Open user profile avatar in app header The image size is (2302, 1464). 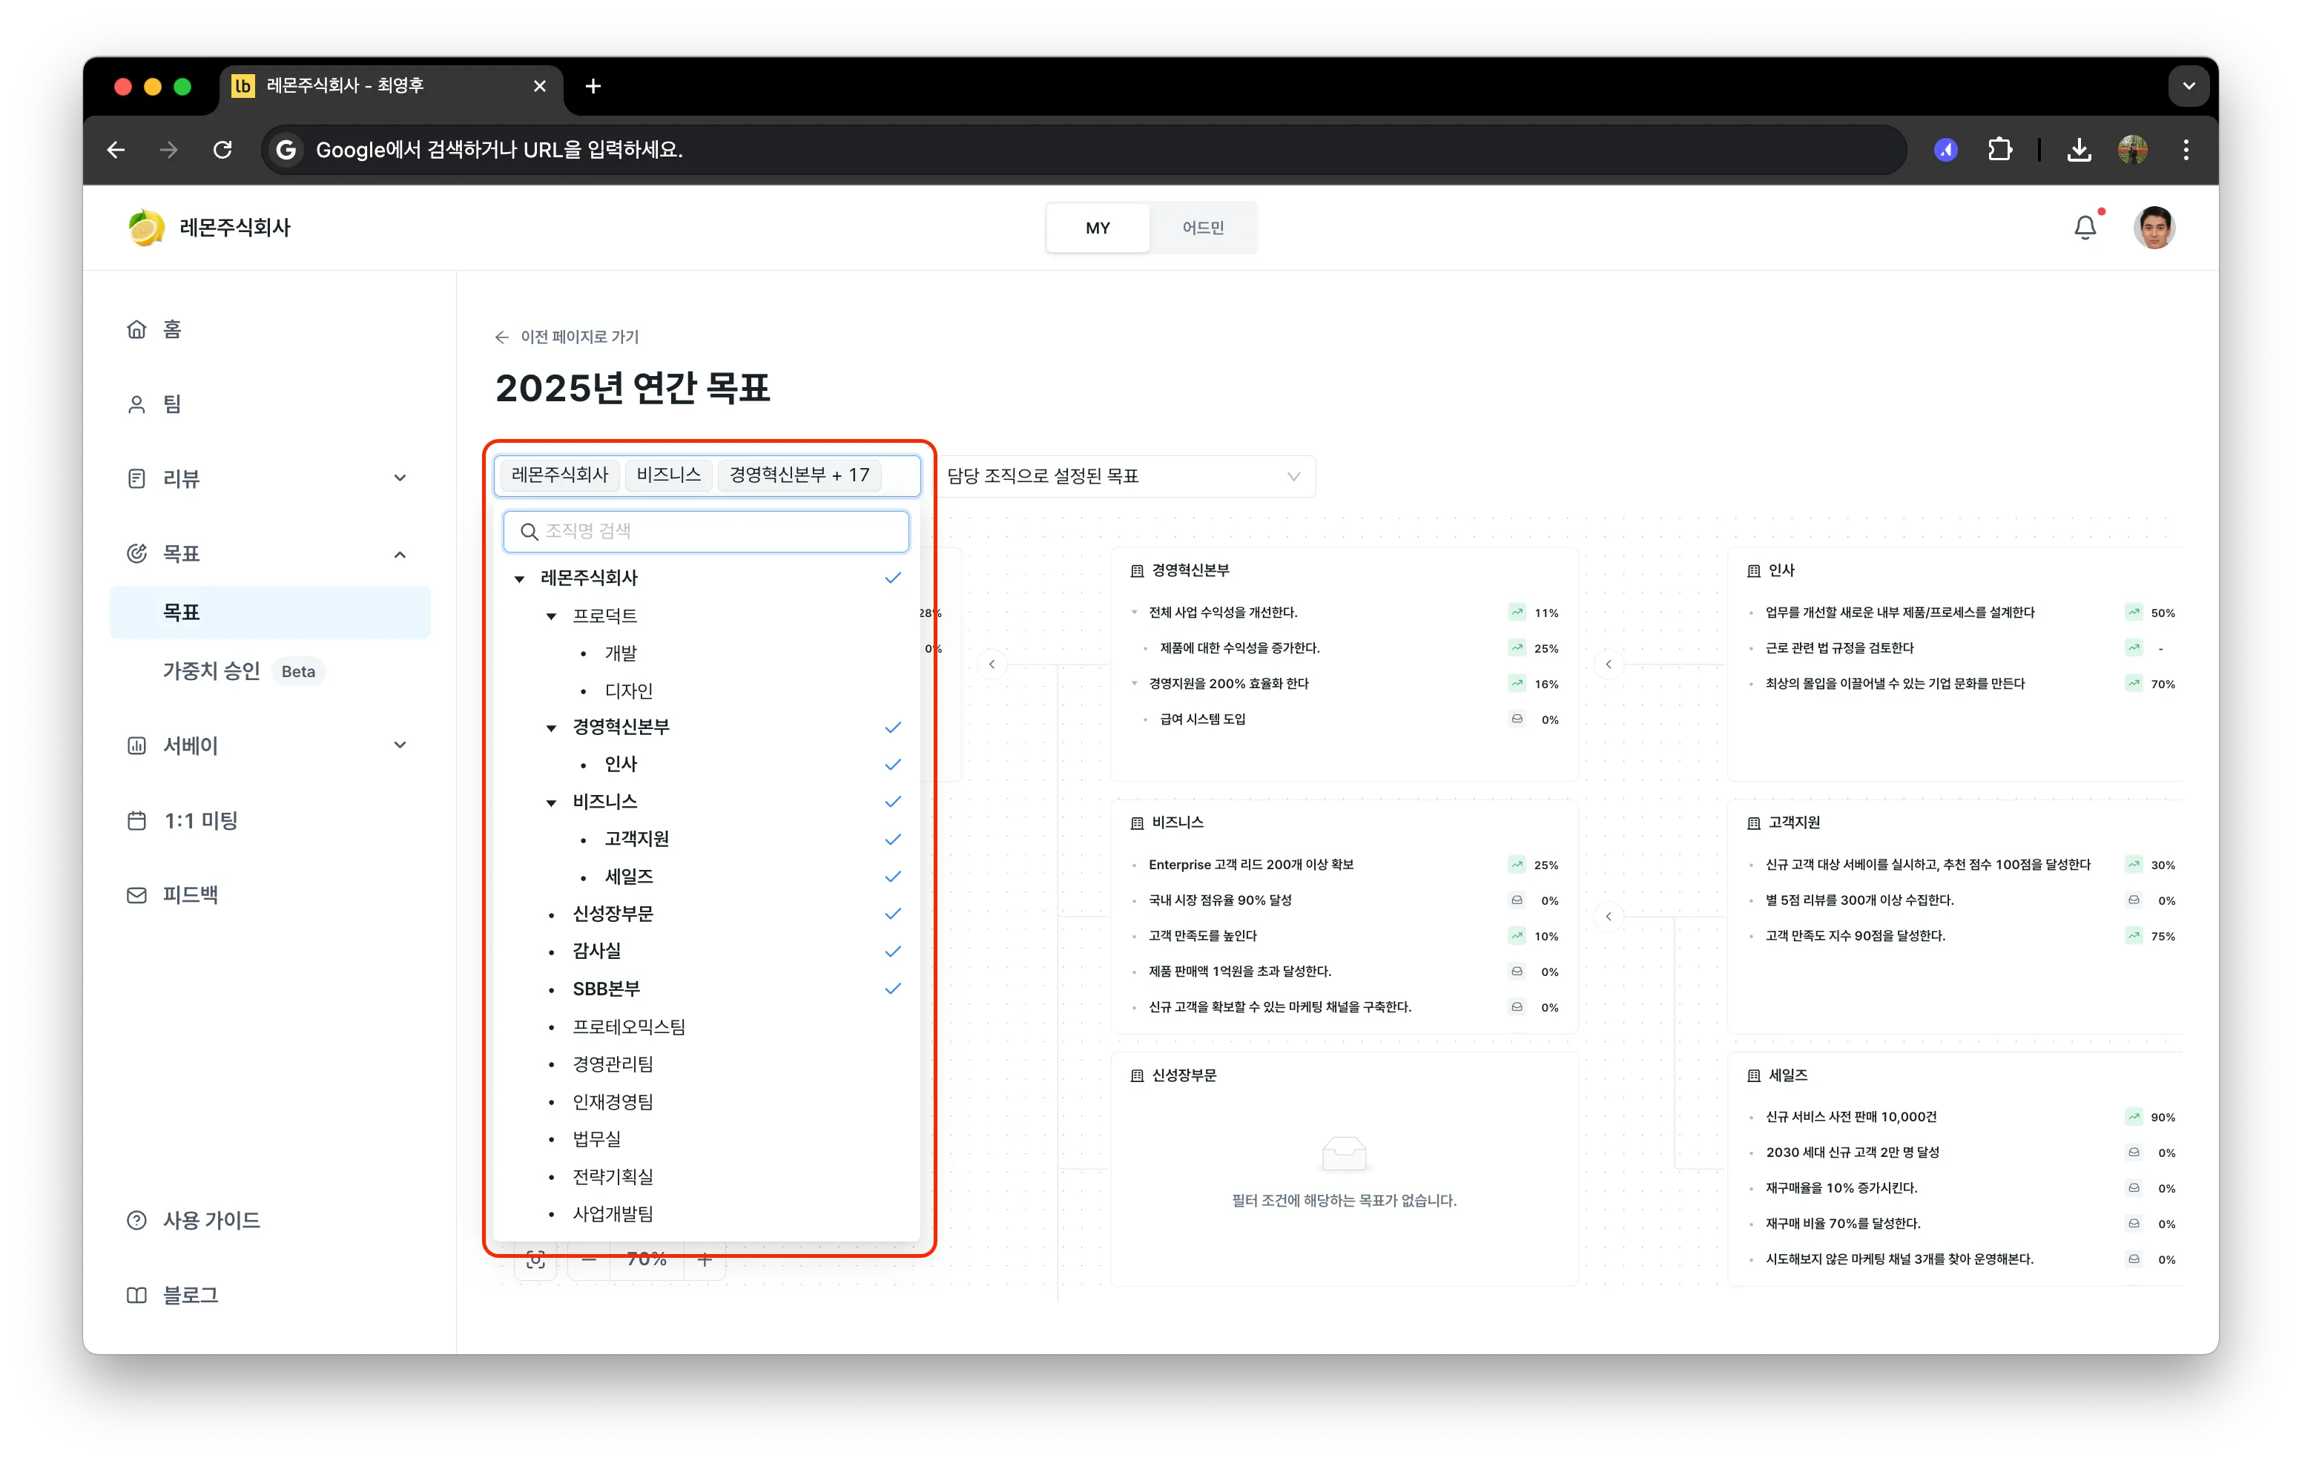coord(2154,228)
